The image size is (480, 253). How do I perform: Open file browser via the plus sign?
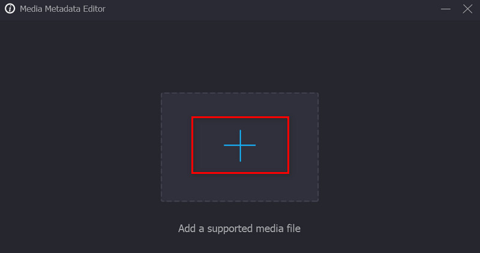tap(240, 145)
